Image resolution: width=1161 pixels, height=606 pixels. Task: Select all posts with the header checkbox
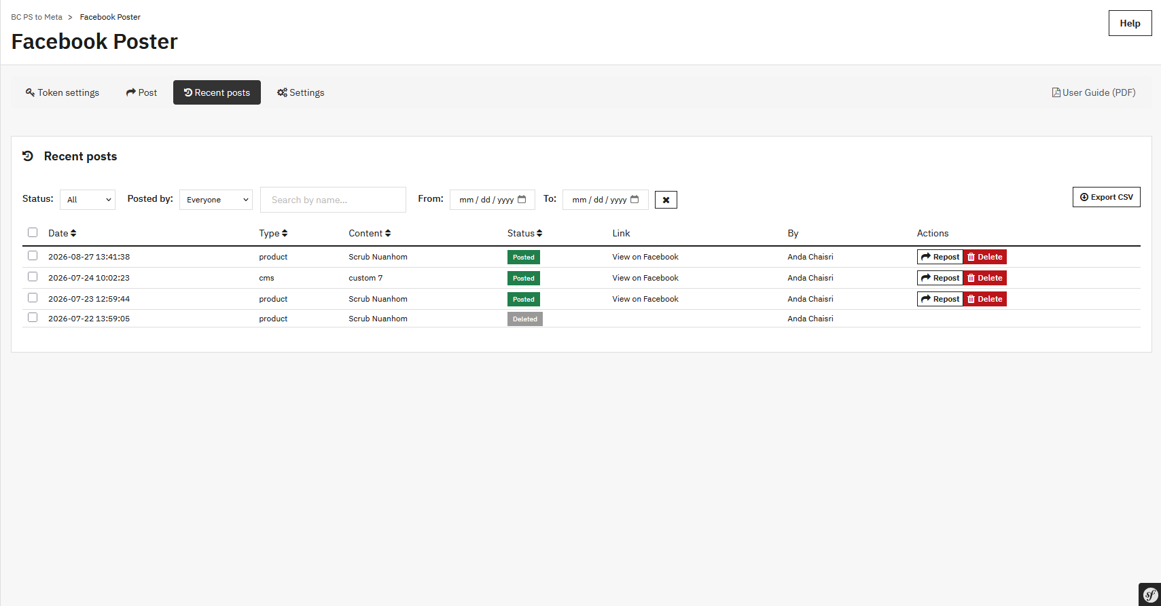coord(33,232)
